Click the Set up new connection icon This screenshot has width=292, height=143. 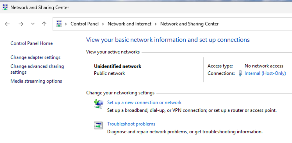(98, 104)
